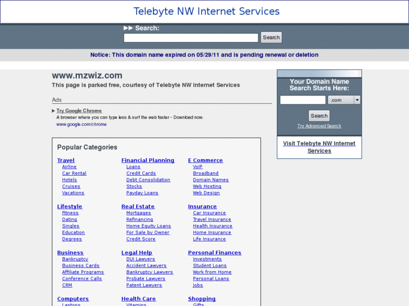This screenshot has width=409, height=306.
Task: Open the Business Cards link
Action: tap(80, 266)
